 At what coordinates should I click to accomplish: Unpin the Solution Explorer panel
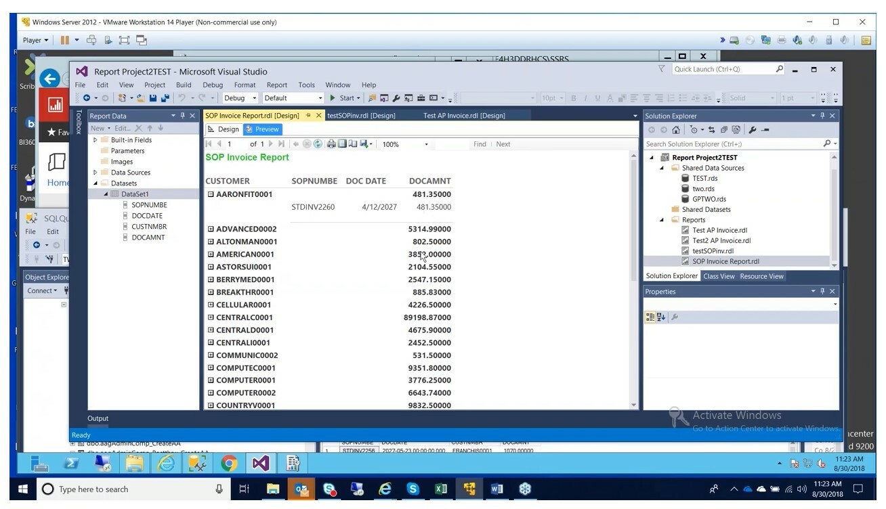(x=822, y=115)
